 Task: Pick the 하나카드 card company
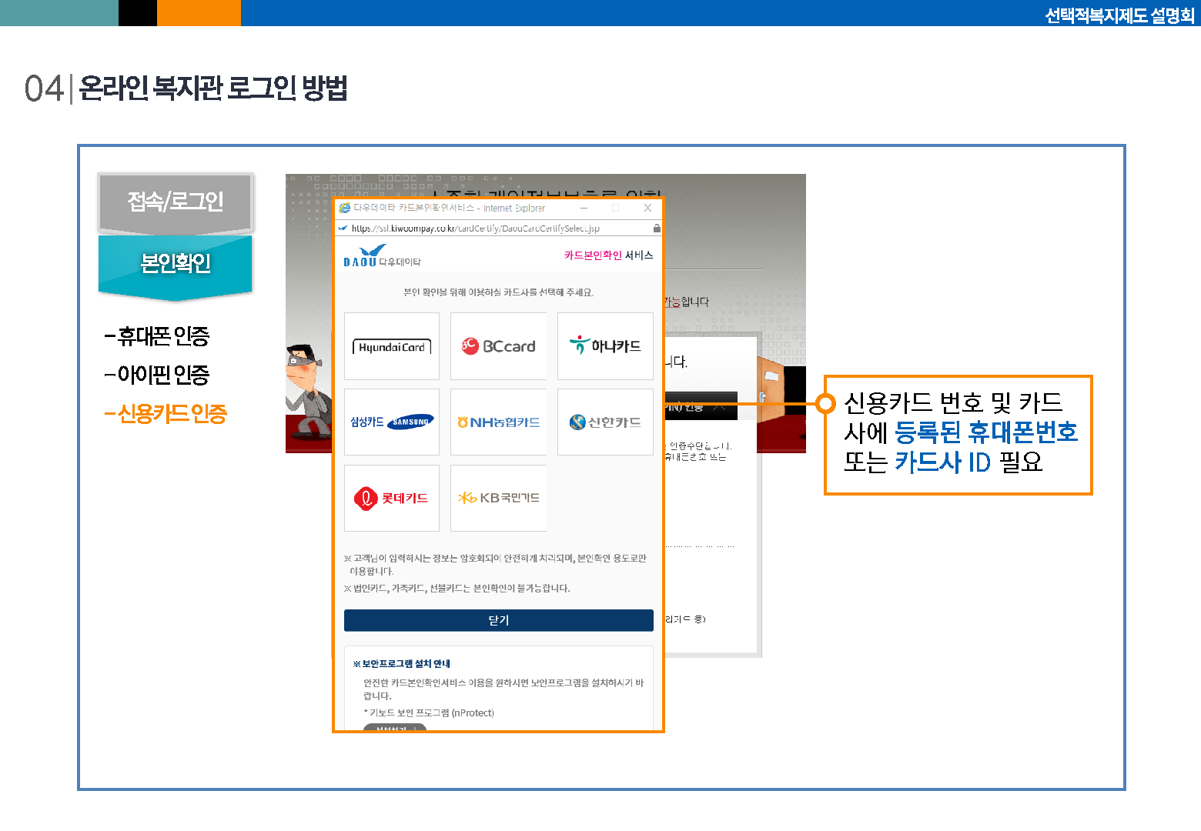(605, 346)
